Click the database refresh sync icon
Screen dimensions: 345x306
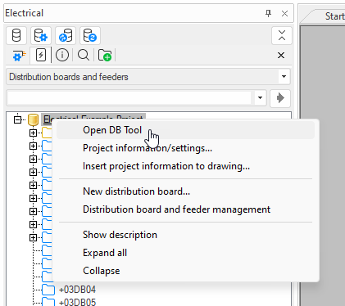pyautogui.click(x=90, y=35)
